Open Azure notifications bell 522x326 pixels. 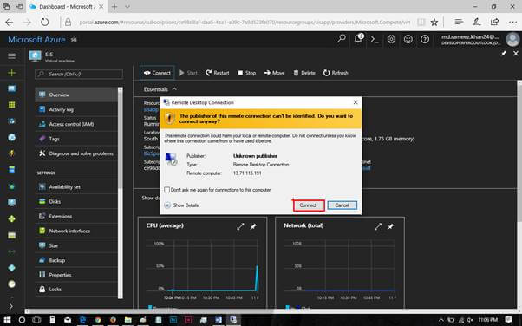pos(358,39)
